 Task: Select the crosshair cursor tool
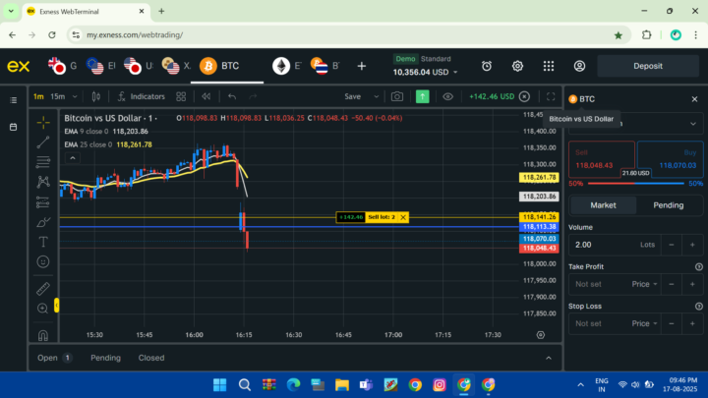tap(43, 122)
